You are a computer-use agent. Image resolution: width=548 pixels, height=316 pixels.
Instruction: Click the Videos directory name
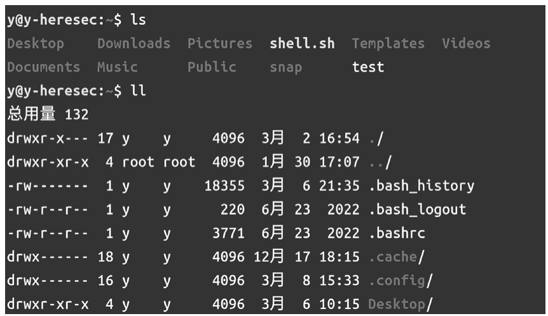click(466, 44)
